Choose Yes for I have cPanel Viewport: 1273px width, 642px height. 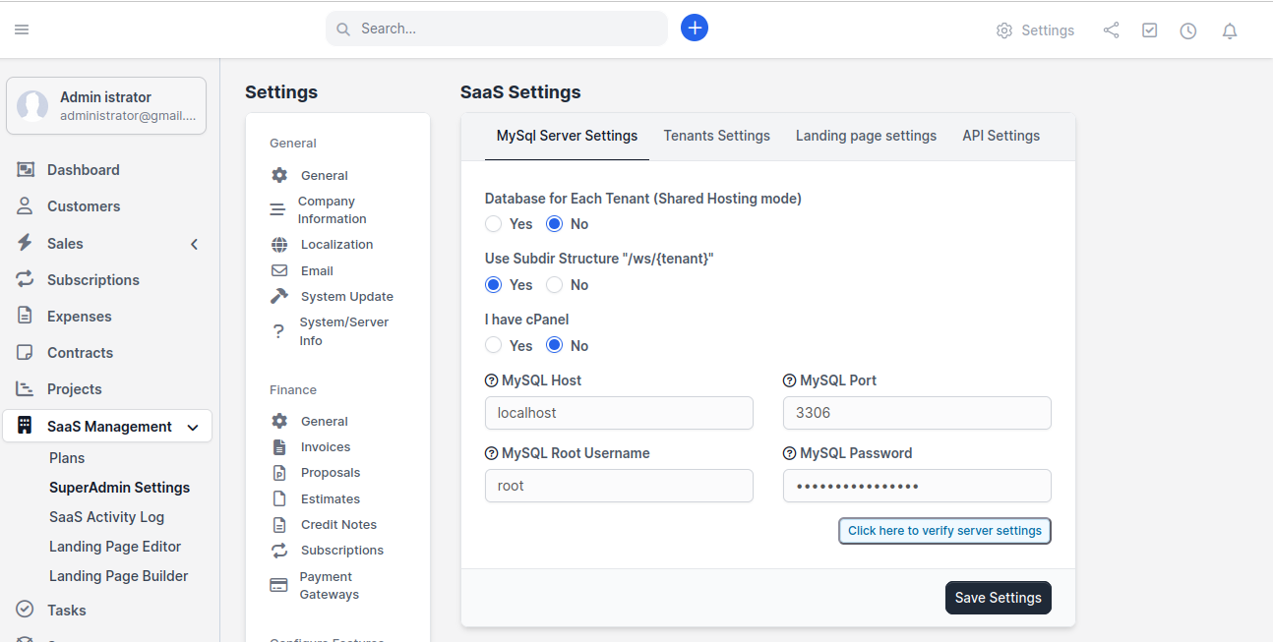tap(493, 345)
